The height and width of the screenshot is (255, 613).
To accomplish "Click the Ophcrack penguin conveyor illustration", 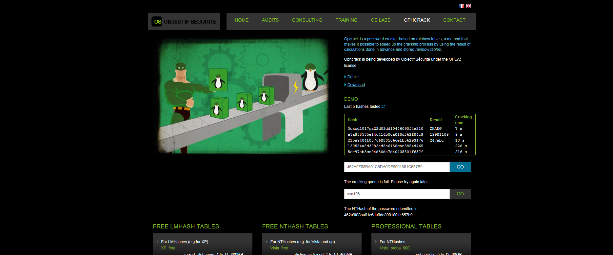I will 244,96.
